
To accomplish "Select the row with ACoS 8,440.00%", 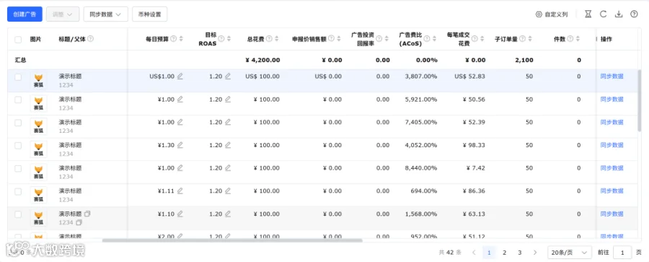I will click(x=18, y=169).
